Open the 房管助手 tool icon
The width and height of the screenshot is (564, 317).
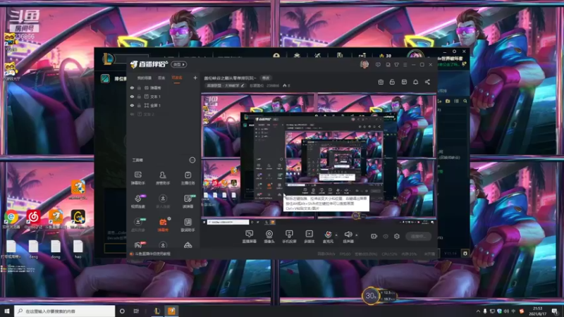point(163,178)
